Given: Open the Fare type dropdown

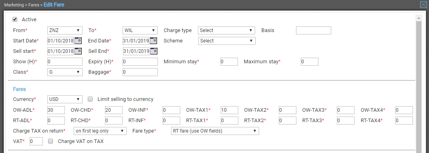Looking at the screenshot, I should 215,131.
